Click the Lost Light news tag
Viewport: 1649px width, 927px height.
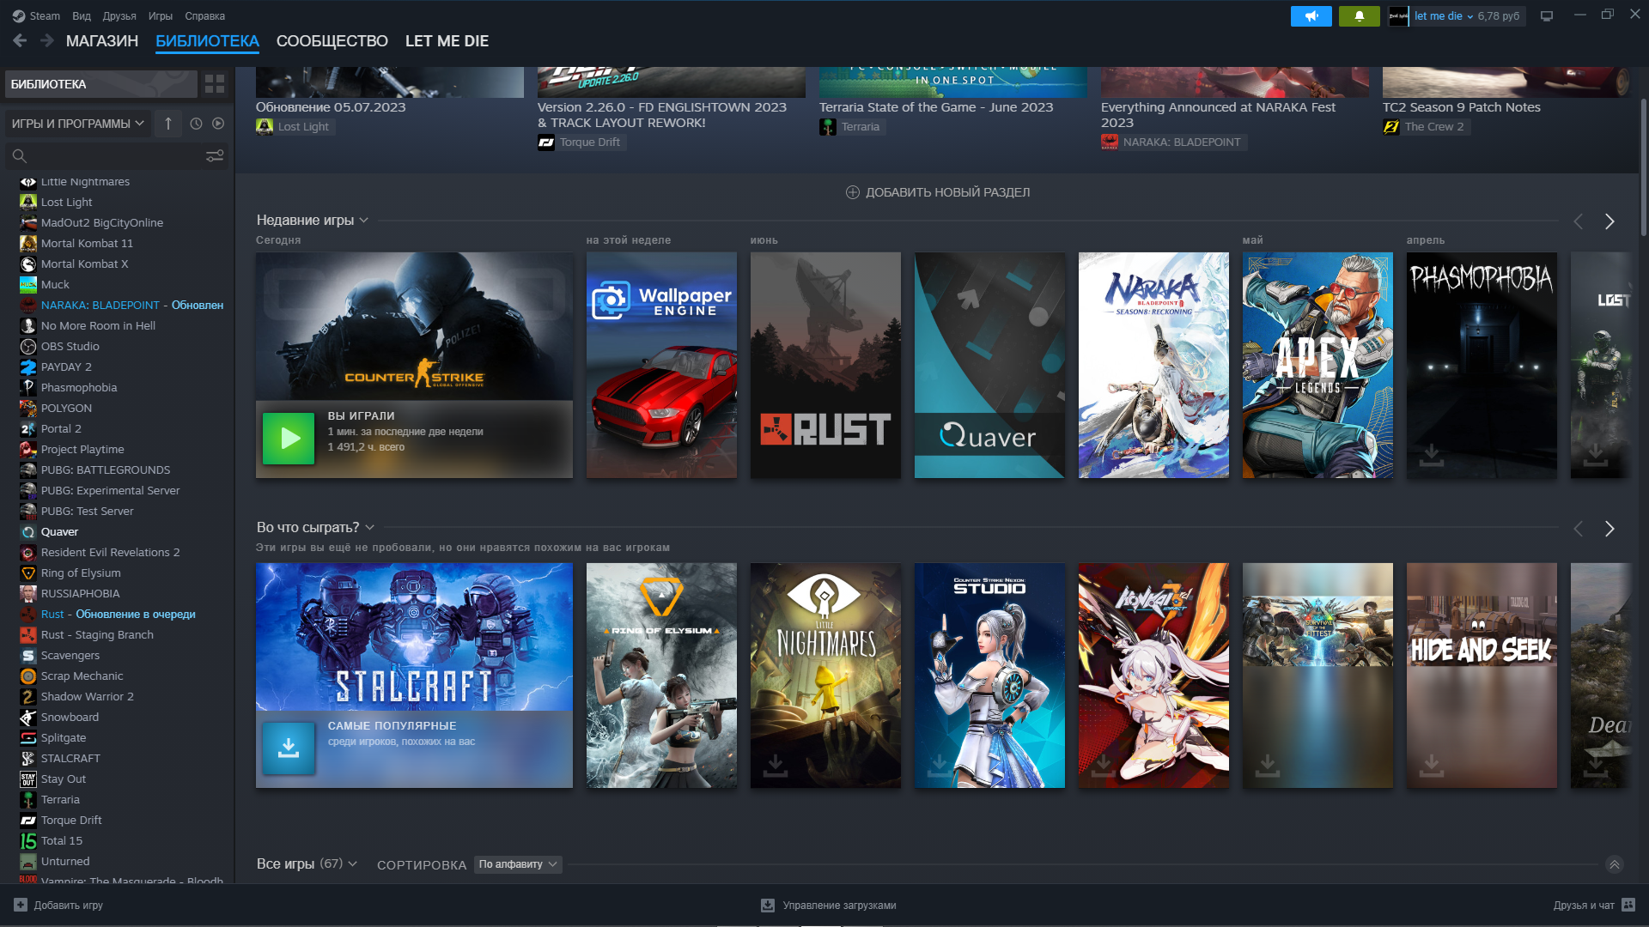click(295, 126)
